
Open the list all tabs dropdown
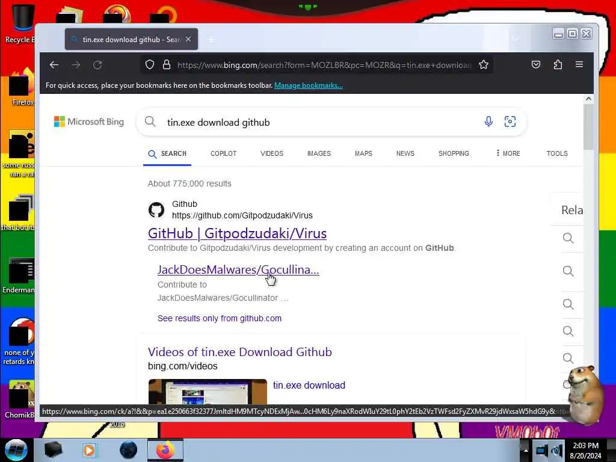click(516, 39)
